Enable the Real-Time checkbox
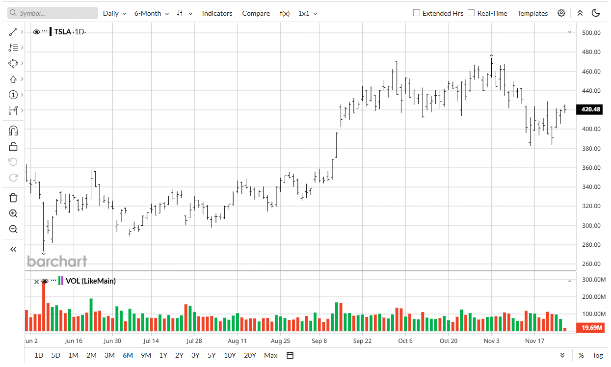The image size is (611, 367). (x=471, y=13)
